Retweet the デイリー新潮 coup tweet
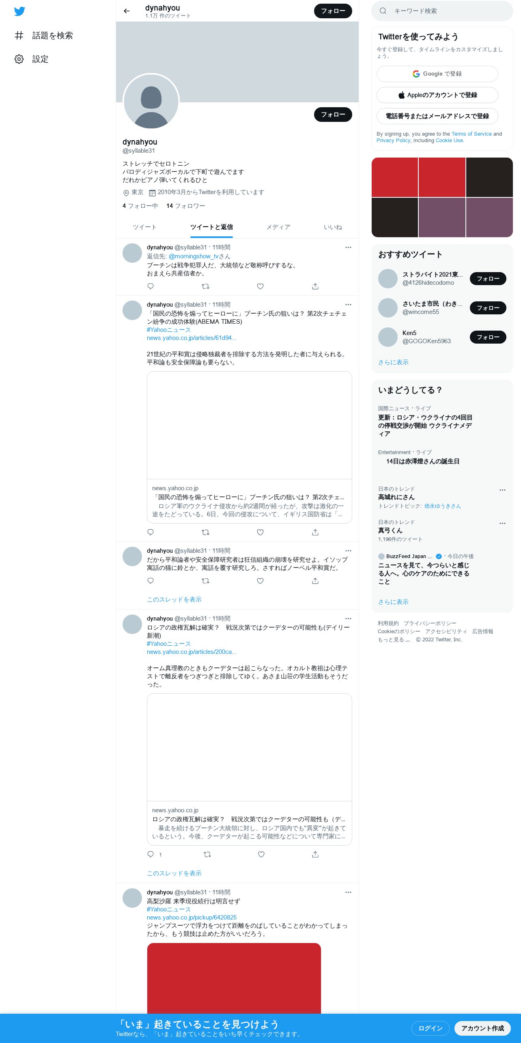Screen dimensions: 521x1043 (207, 855)
